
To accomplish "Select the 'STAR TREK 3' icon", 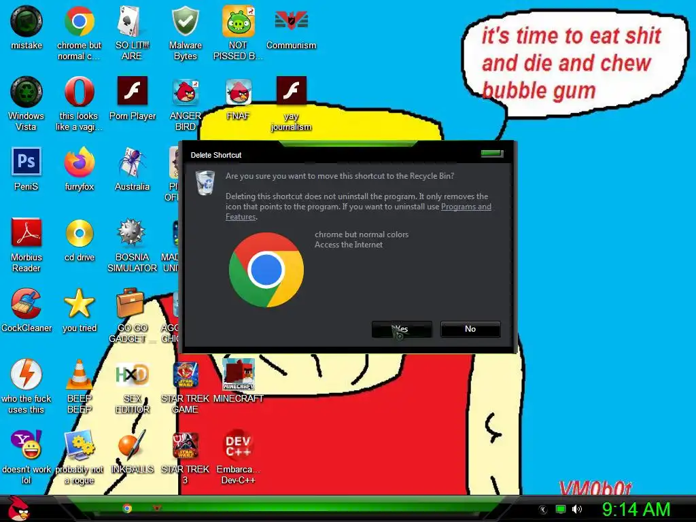I will point(185,457).
